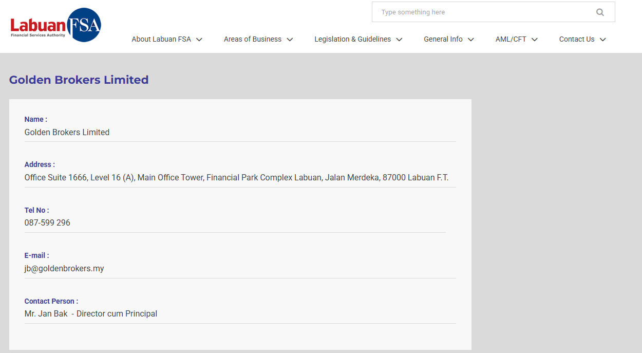Click the contact person Mr. Jan Bak
Screen dimensions: 642x353
click(x=46, y=313)
